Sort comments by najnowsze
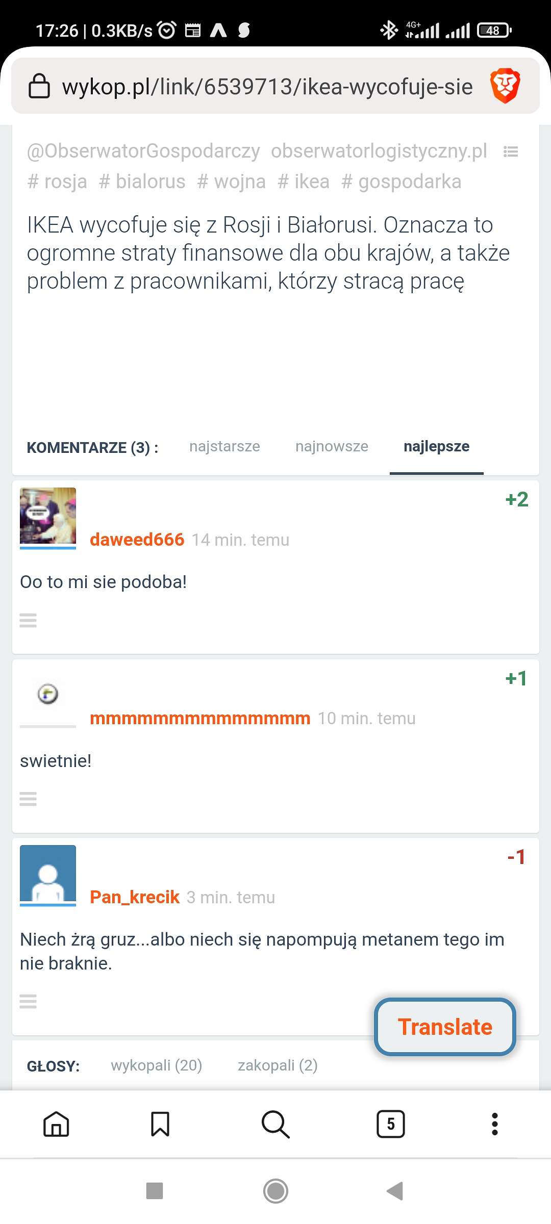 tap(332, 446)
